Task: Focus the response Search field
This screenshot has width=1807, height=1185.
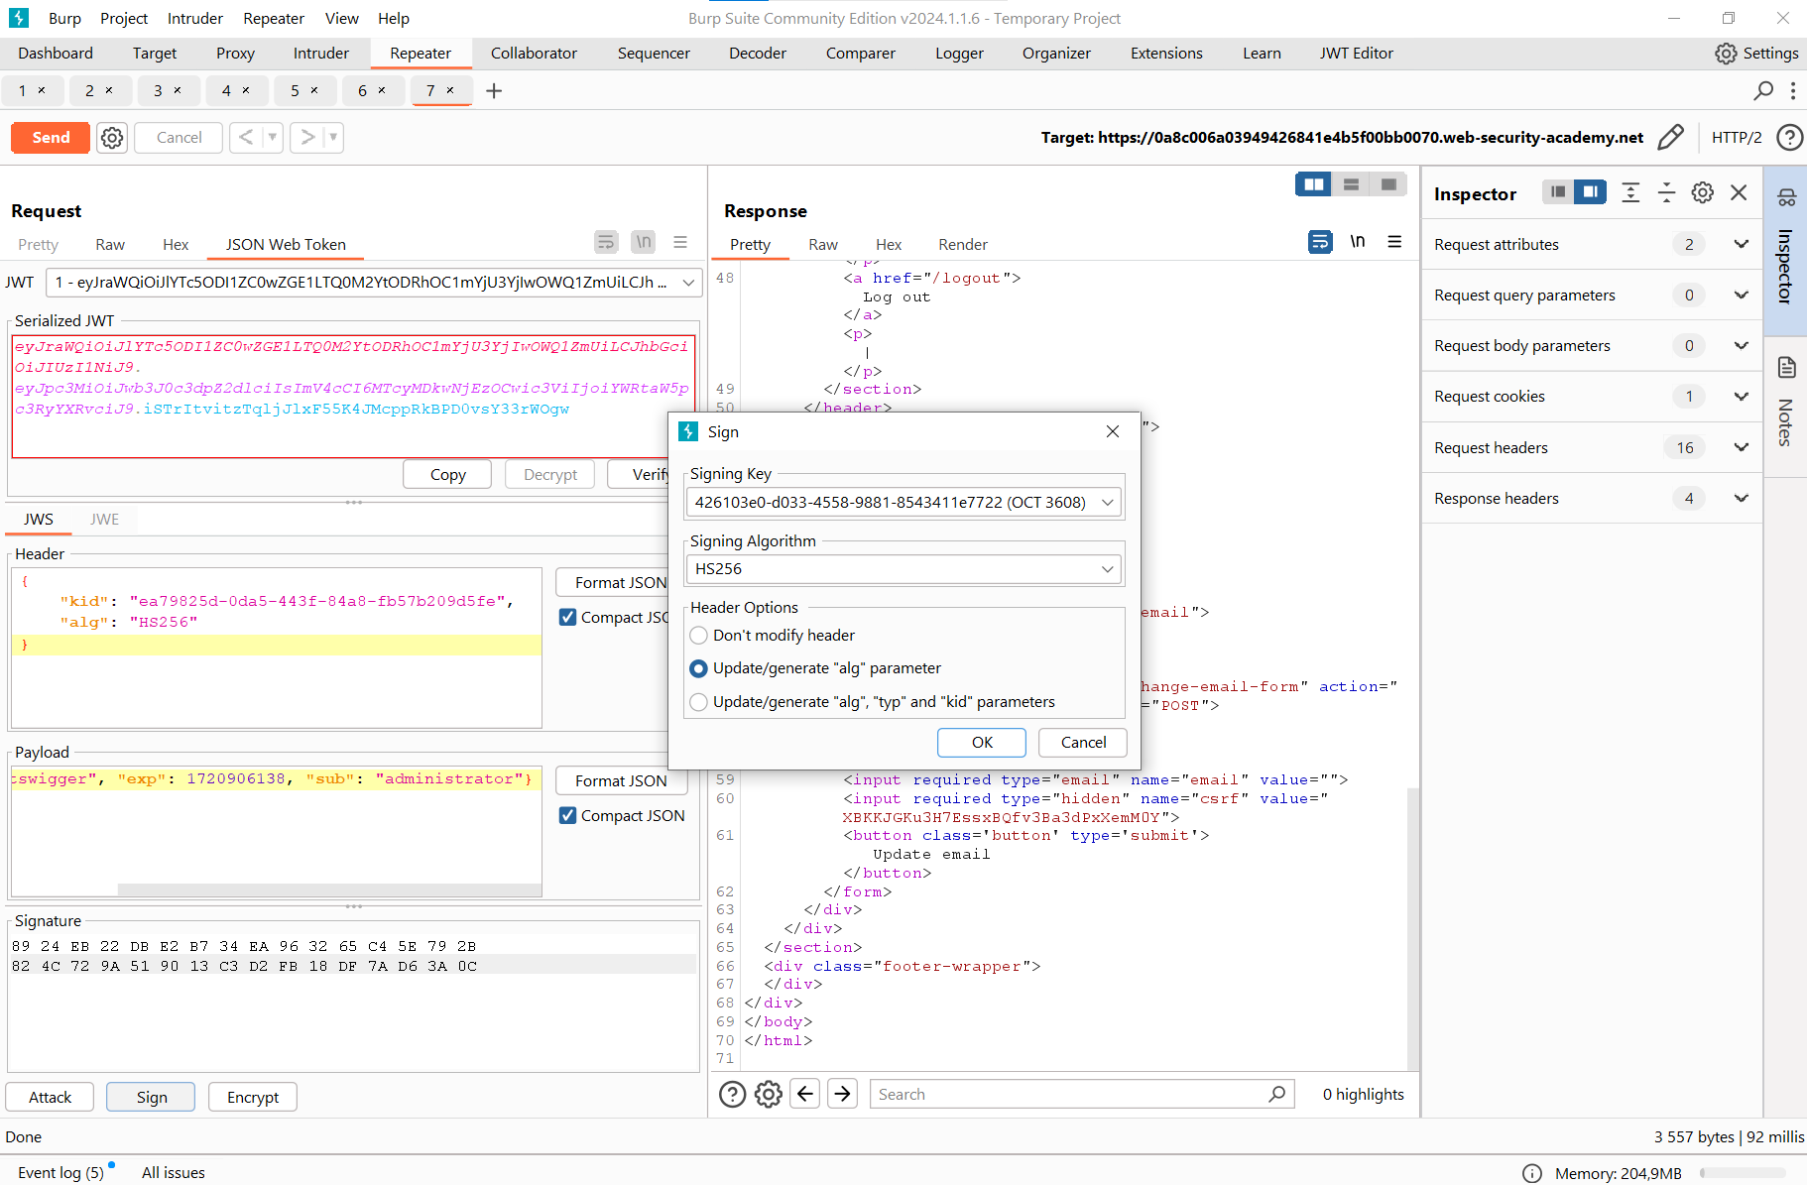Action: coord(1081,1095)
